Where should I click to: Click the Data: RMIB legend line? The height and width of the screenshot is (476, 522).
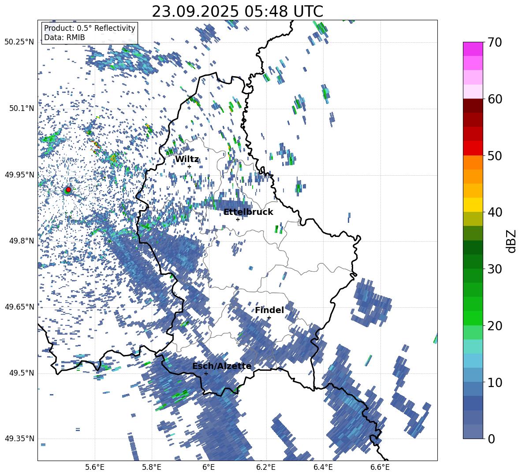(x=64, y=37)
